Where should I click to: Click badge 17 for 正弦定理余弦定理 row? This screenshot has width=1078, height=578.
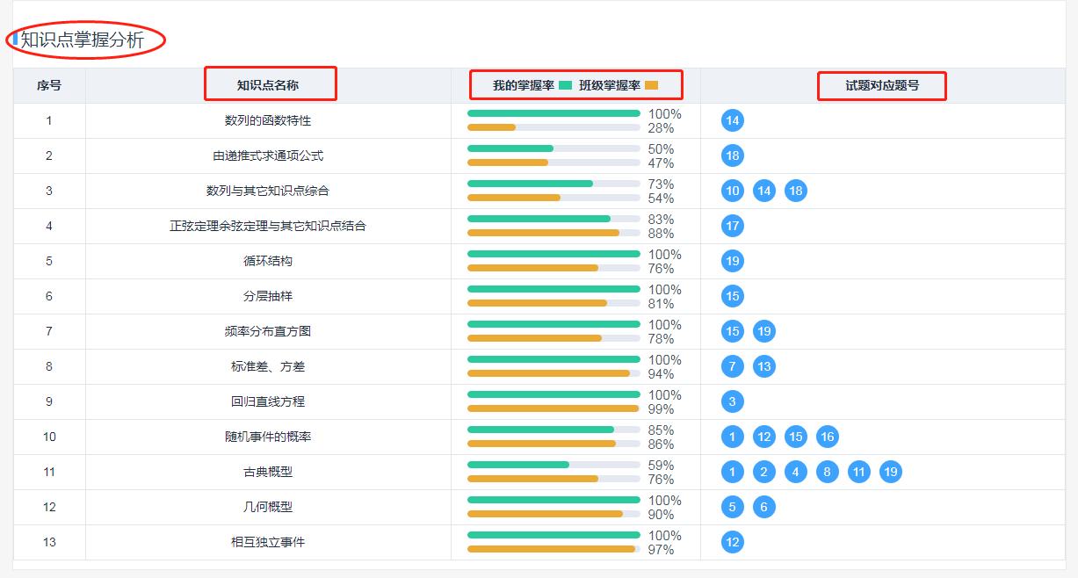tap(731, 226)
